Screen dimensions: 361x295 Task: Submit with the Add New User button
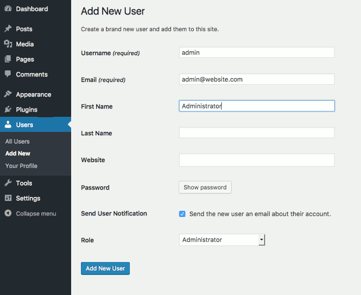tap(105, 268)
